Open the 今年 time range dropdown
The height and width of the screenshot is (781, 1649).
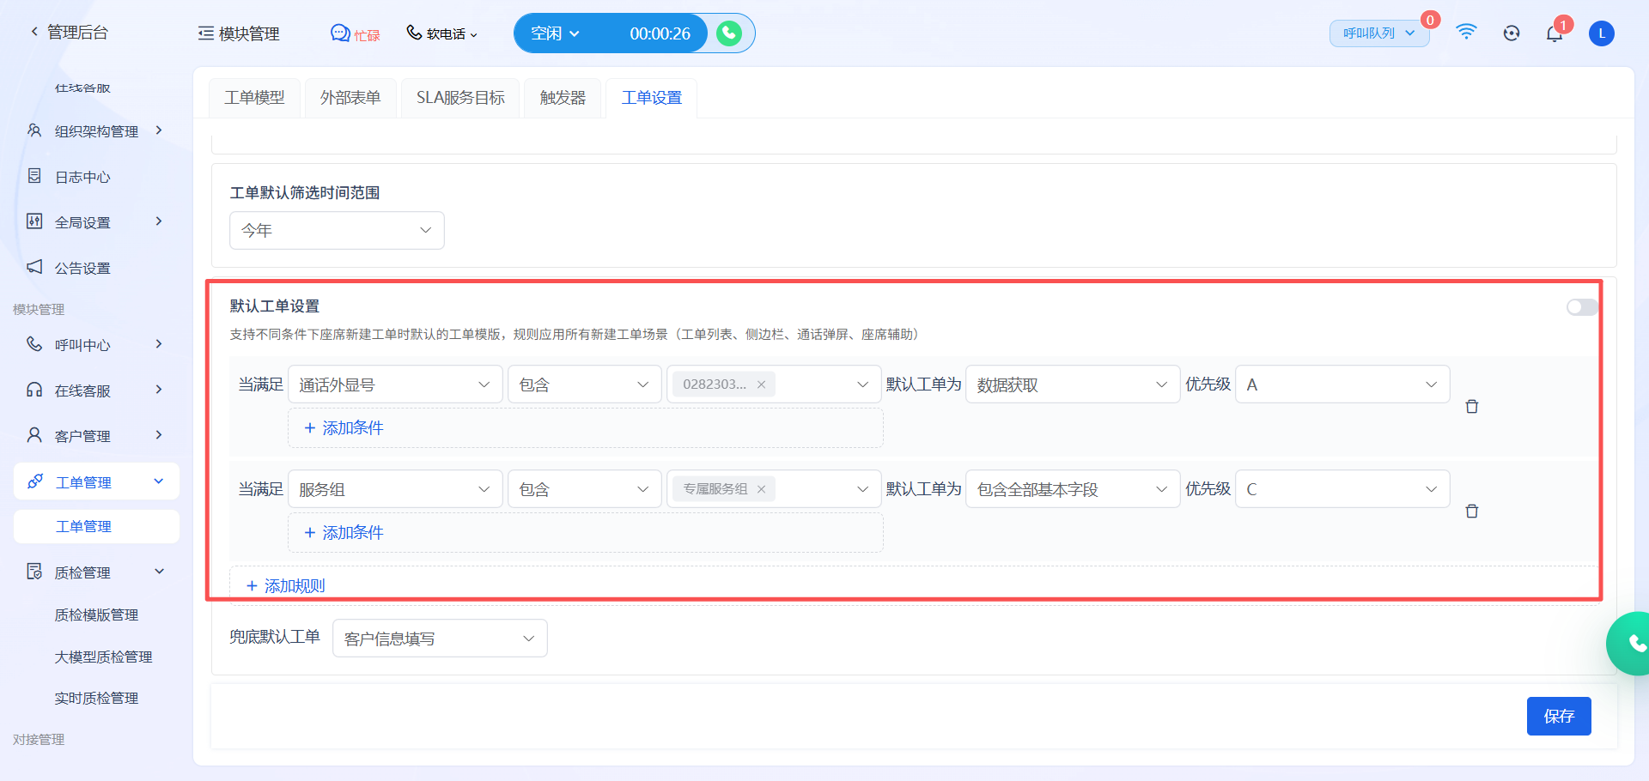[x=337, y=230]
